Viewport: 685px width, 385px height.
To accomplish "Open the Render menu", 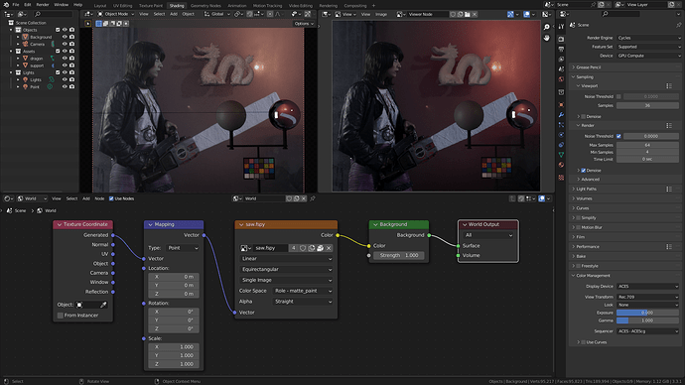I will click(x=43, y=4).
